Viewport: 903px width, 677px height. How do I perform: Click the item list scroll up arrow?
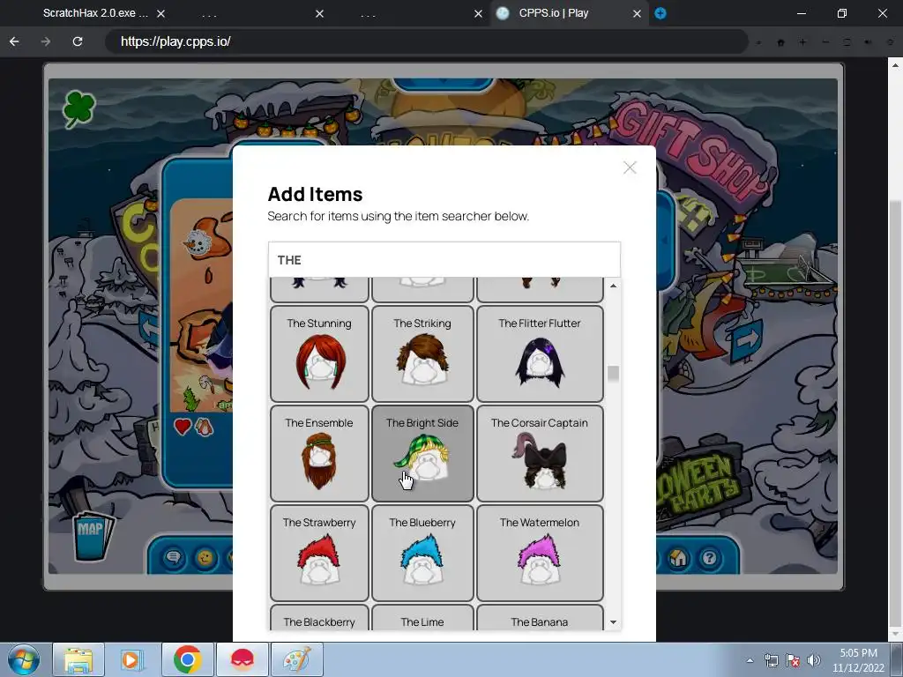614,286
